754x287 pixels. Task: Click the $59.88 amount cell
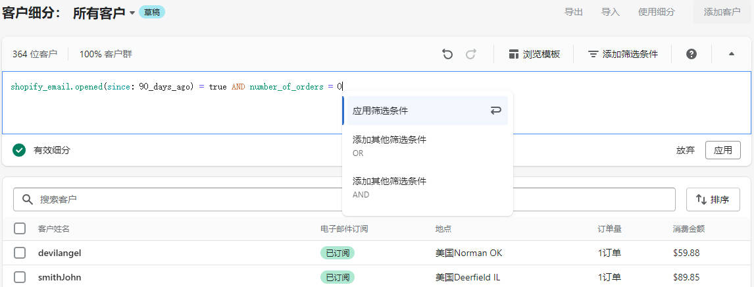(x=686, y=253)
